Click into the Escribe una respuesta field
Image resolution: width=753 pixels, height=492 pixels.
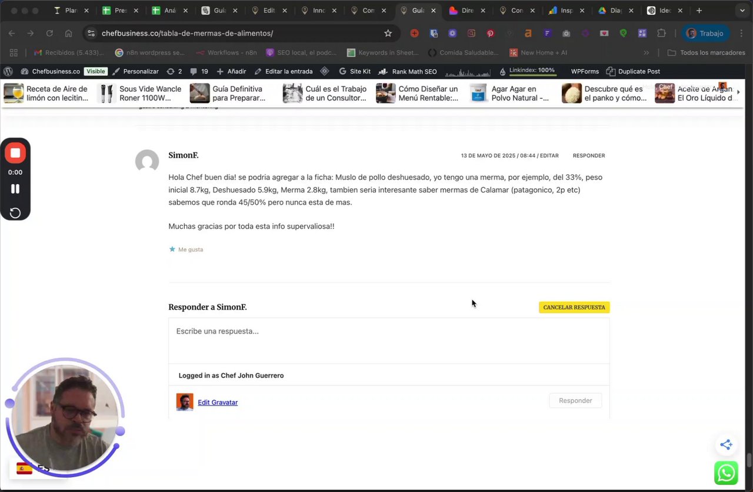[x=389, y=340]
